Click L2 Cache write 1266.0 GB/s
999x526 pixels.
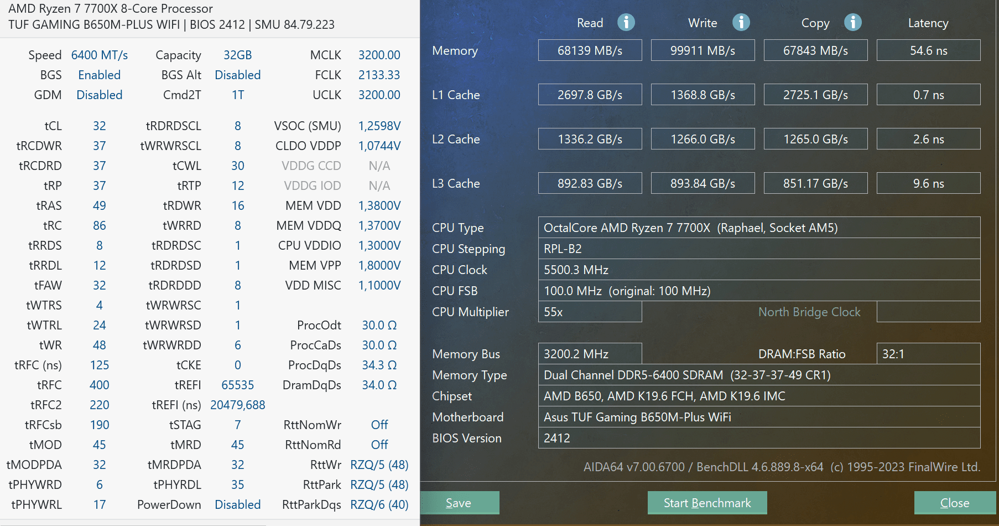click(703, 139)
